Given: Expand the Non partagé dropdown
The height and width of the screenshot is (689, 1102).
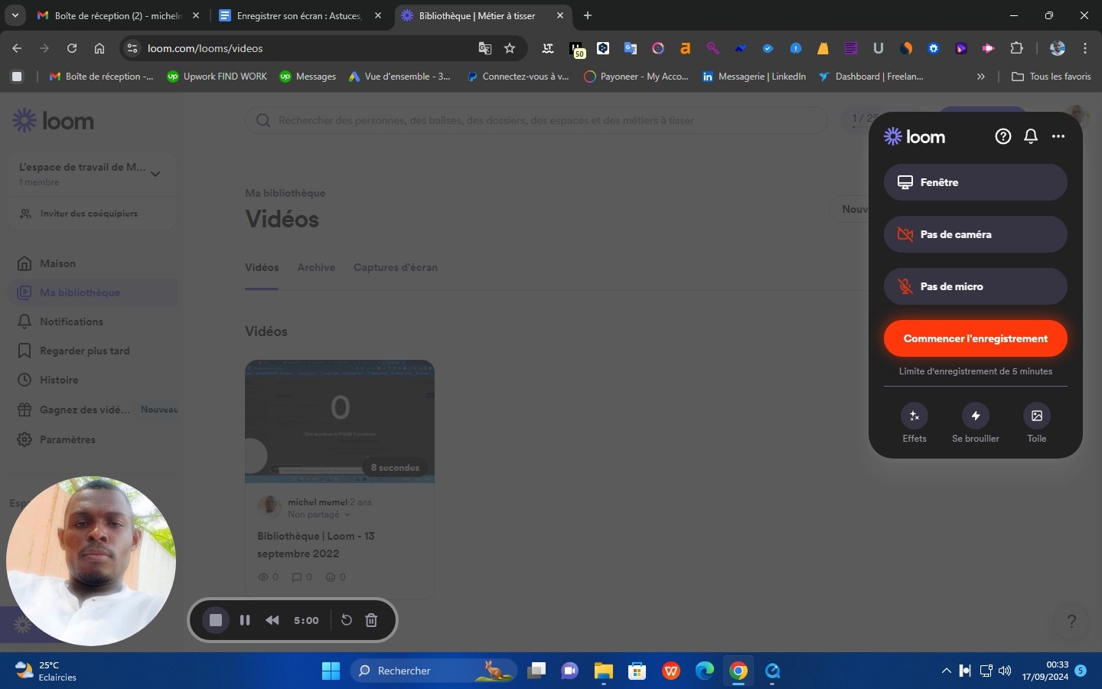Looking at the screenshot, I should coord(319,514).
